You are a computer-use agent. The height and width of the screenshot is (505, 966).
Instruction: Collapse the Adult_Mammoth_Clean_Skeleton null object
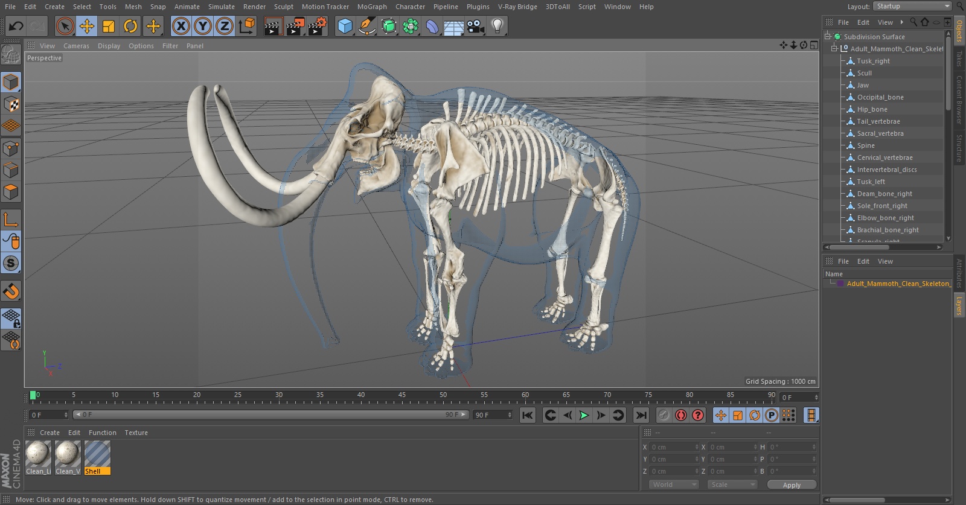[834, 49]
